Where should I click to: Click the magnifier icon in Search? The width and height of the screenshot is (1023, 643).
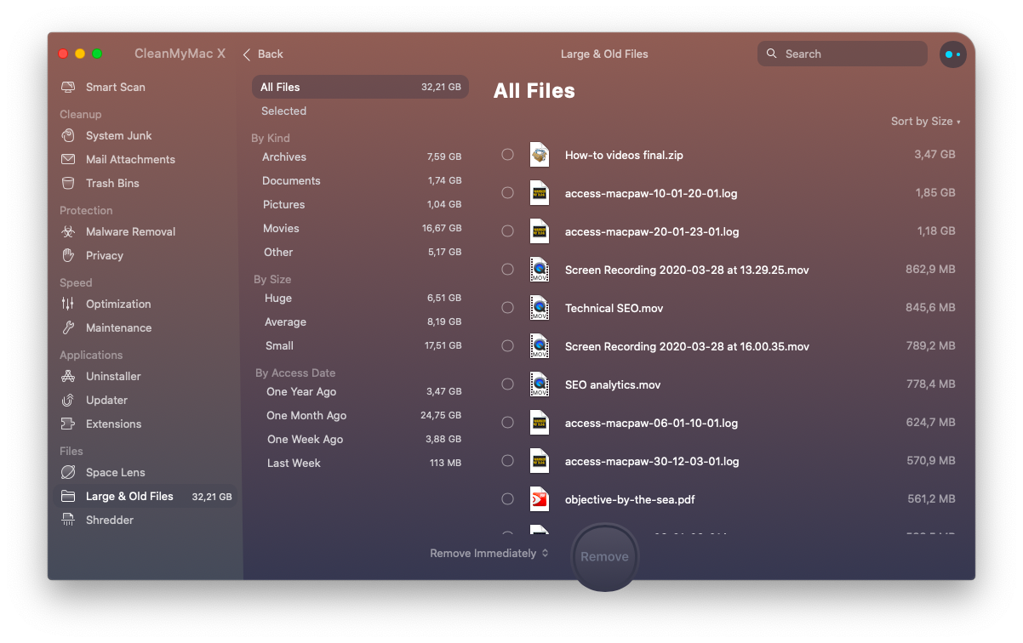[772, 54]
